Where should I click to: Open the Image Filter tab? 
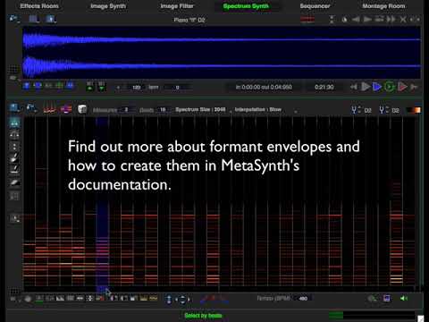click(177, 6)
